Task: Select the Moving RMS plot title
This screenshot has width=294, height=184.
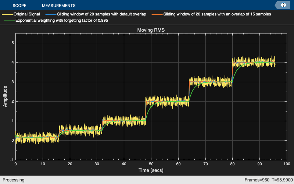Action: click(151, 30)
